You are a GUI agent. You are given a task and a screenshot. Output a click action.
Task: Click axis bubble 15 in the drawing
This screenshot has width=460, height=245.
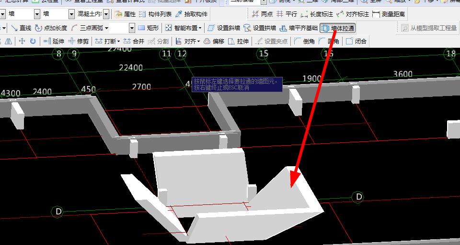264,53
